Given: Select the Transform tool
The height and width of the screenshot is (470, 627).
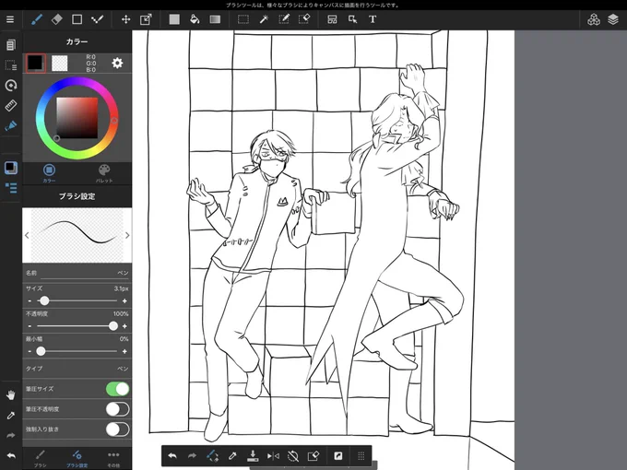Looking at the screenshot, I should (x=146, y=19).
